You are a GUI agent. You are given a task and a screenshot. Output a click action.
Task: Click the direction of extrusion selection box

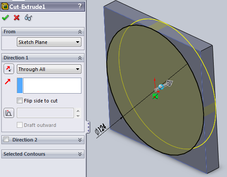click(49, 86)
